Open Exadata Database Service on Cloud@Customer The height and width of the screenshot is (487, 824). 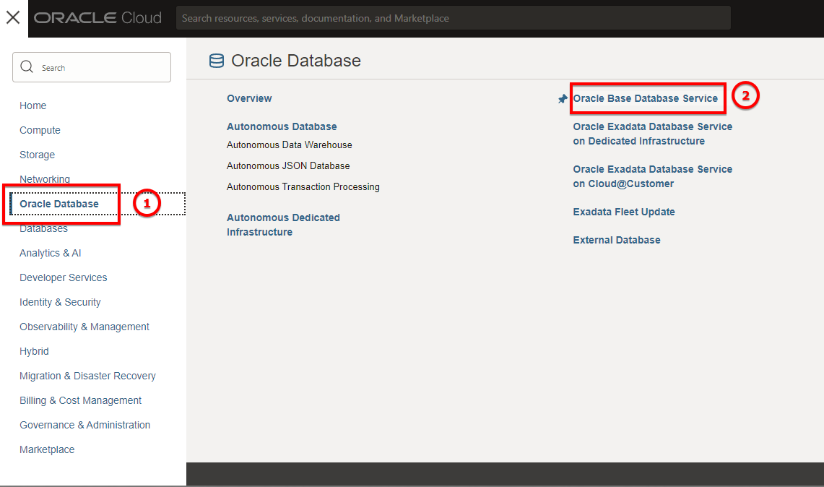[653, 177]
